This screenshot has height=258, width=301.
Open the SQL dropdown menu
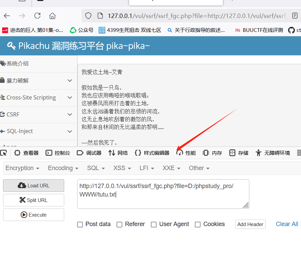pos(96,168)
